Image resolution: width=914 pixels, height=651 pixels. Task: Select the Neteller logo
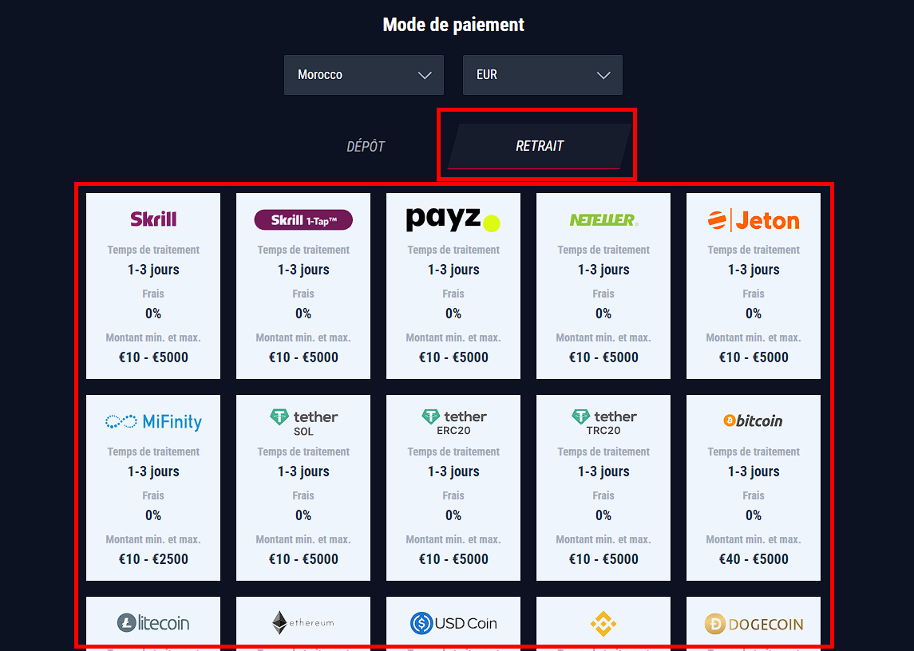pos(603,219)
